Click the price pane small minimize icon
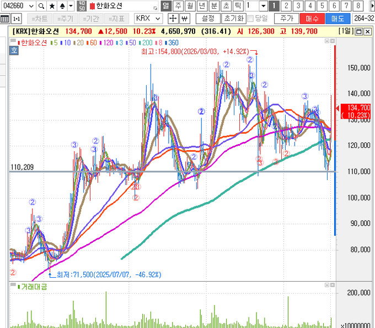Viewport: 375px width, 328px height. [x=327, y=41]
